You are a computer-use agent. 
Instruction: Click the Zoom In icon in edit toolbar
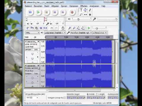pyautogui.click(x=70, y=28)
